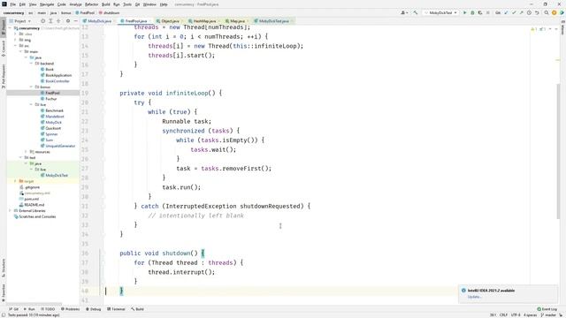The width and height of the screenshot is (566, 318).
Task: Open the Event Log button
Action: click(547, 309)
